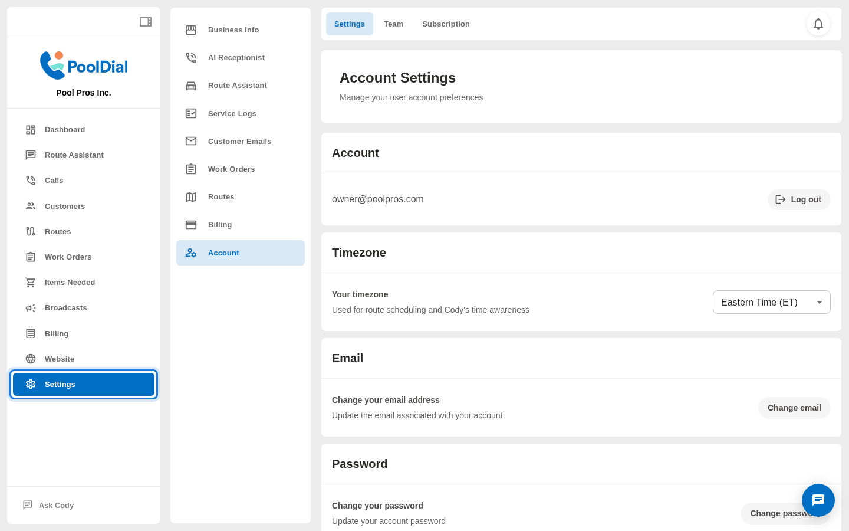
Task: Open Ask Cody at the sidebar bottom
Action: coord(56,505)
